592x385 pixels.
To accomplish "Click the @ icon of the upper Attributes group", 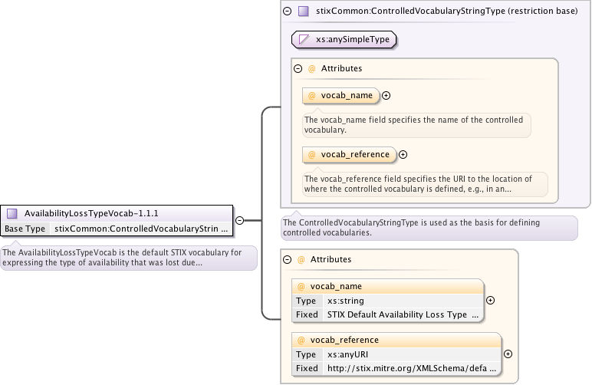I will [312, 68].
